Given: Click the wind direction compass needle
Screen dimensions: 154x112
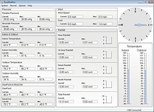Looking at the screenshot, I should (x=141, y=25).
